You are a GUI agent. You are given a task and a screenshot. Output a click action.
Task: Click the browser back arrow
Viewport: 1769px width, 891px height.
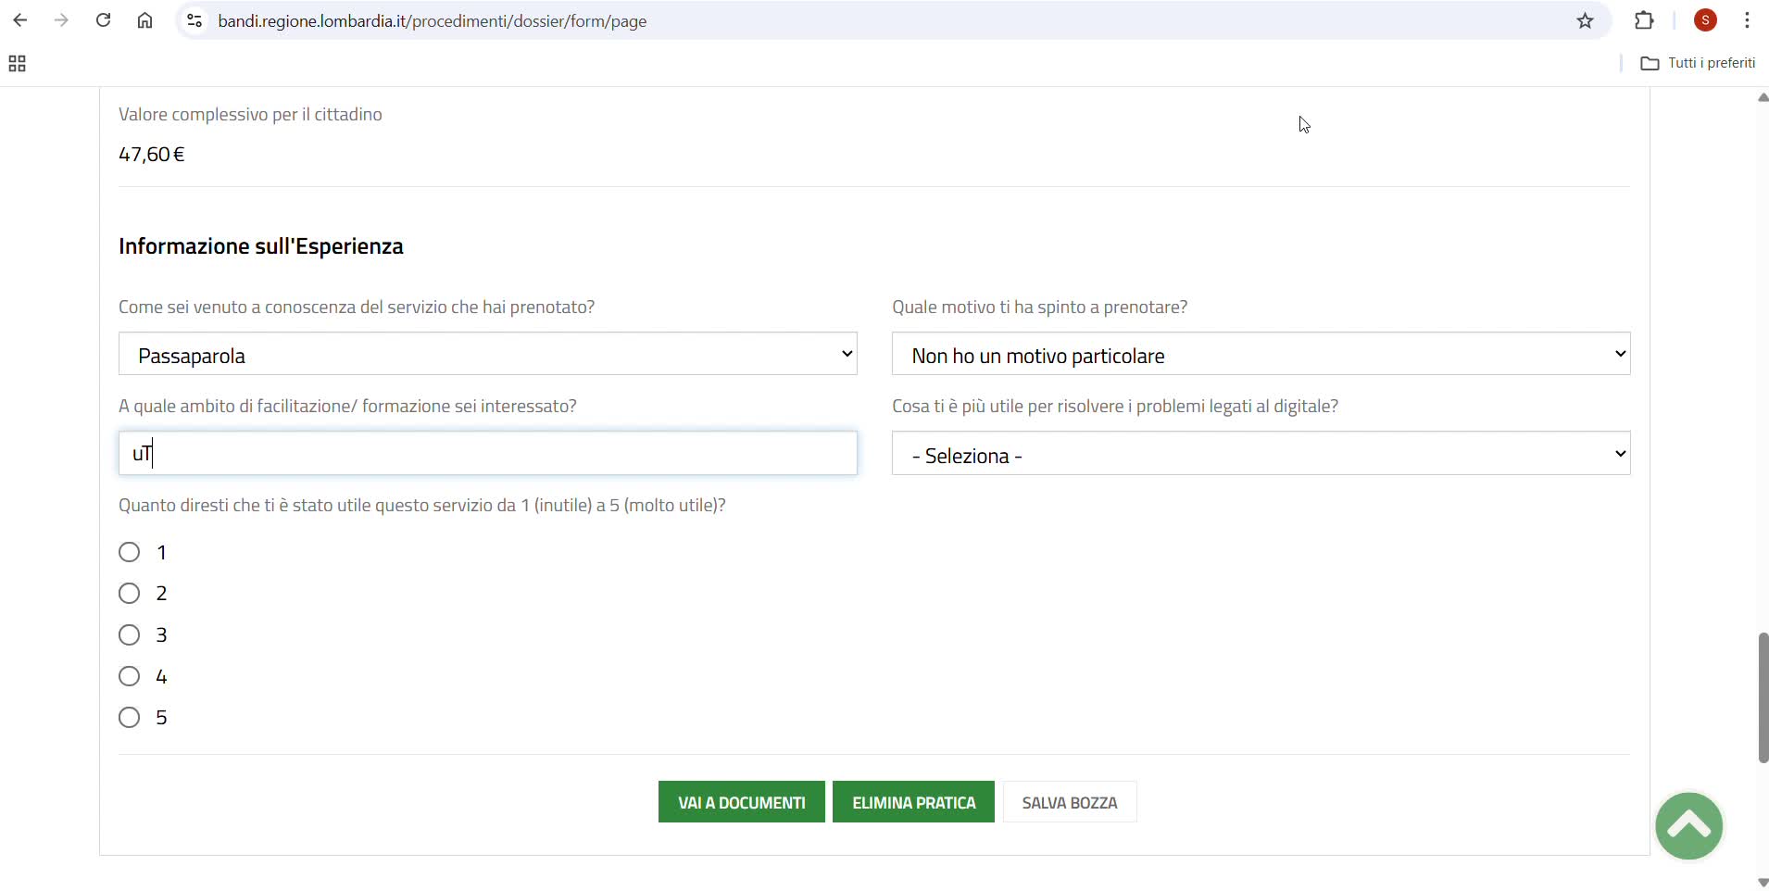tap(20, 20)
